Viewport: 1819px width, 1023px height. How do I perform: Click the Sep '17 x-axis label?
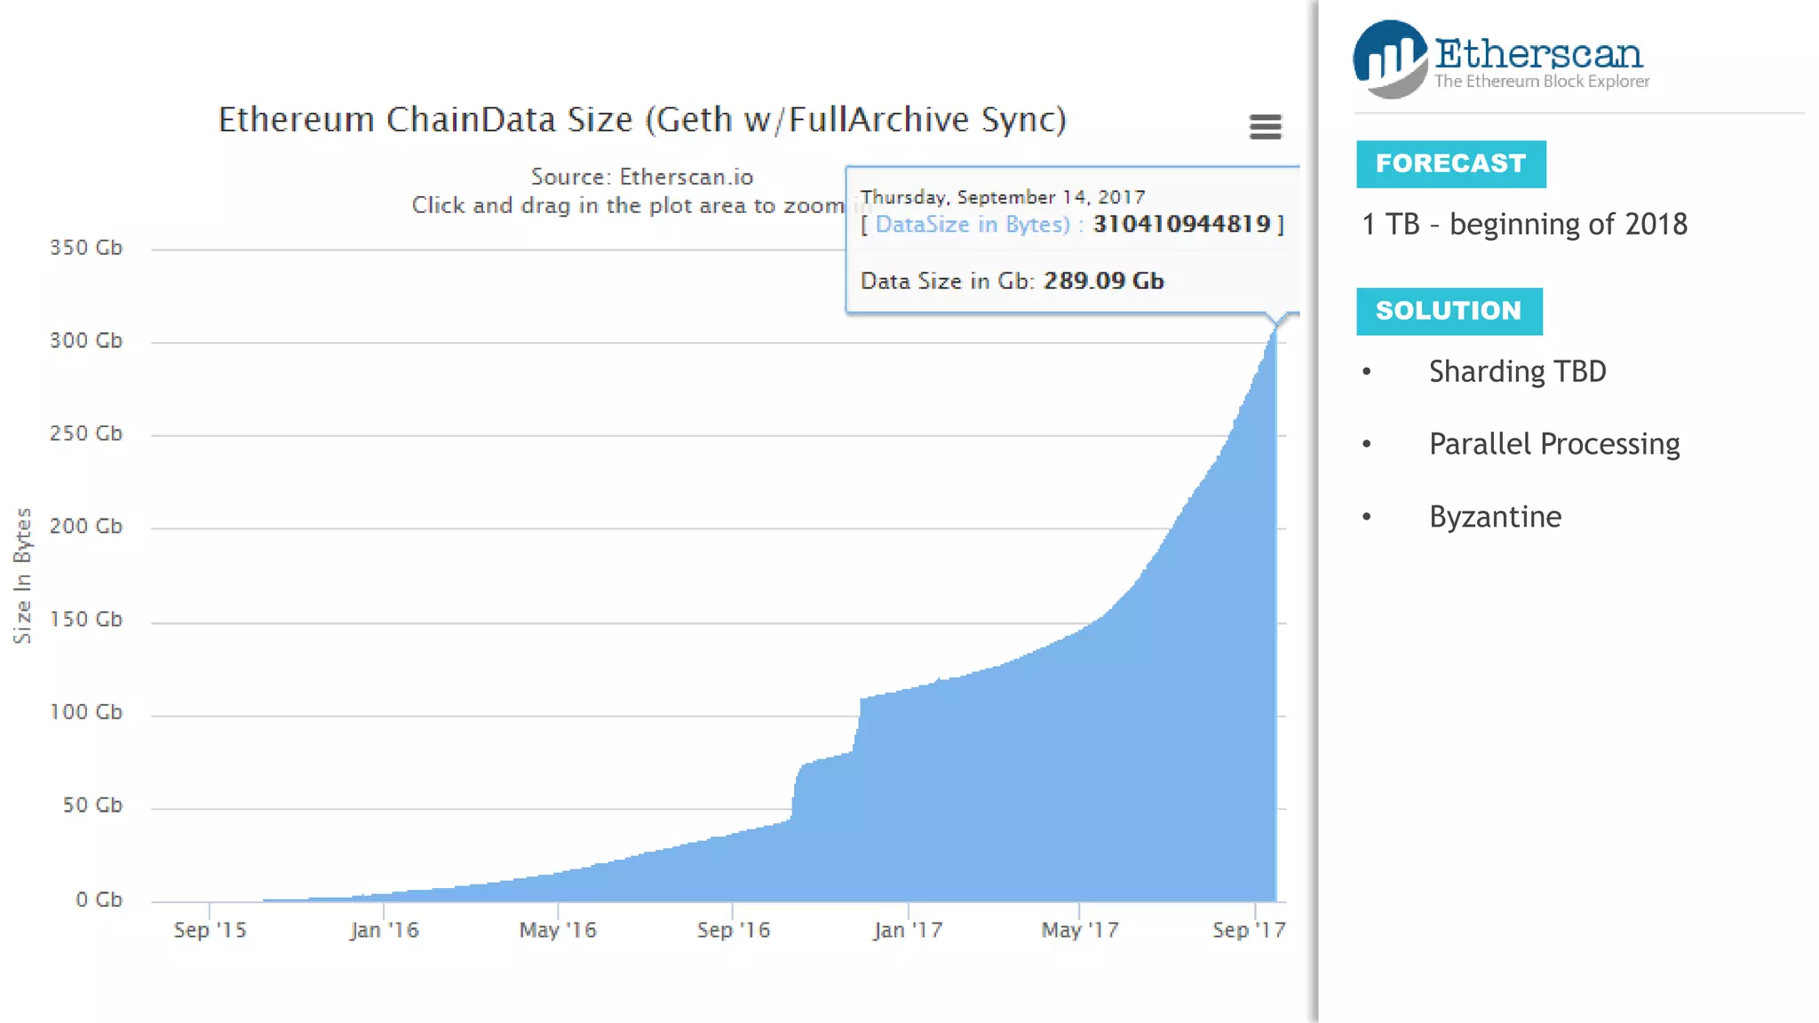pos(1249,930)
